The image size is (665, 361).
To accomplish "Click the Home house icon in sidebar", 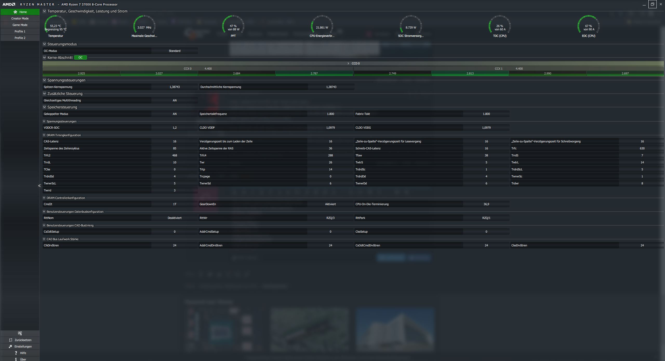I will click(x=15, y=12).
